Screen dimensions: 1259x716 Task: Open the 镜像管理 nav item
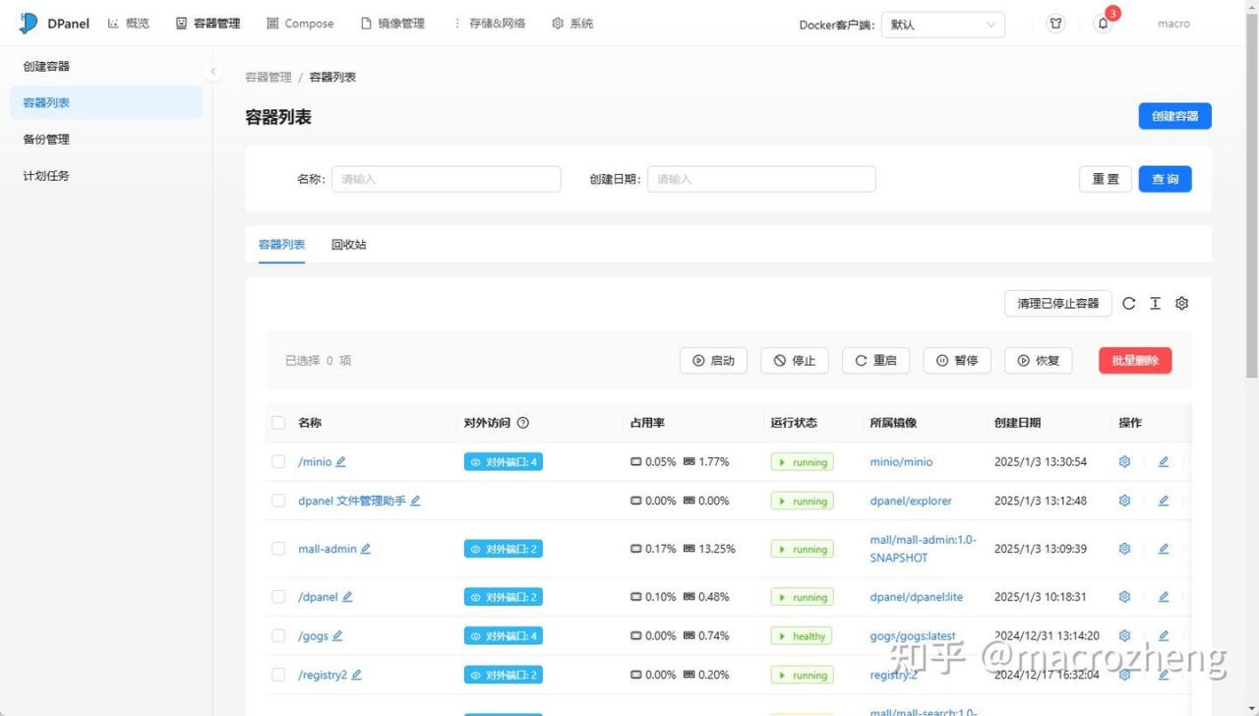[392, 24]
